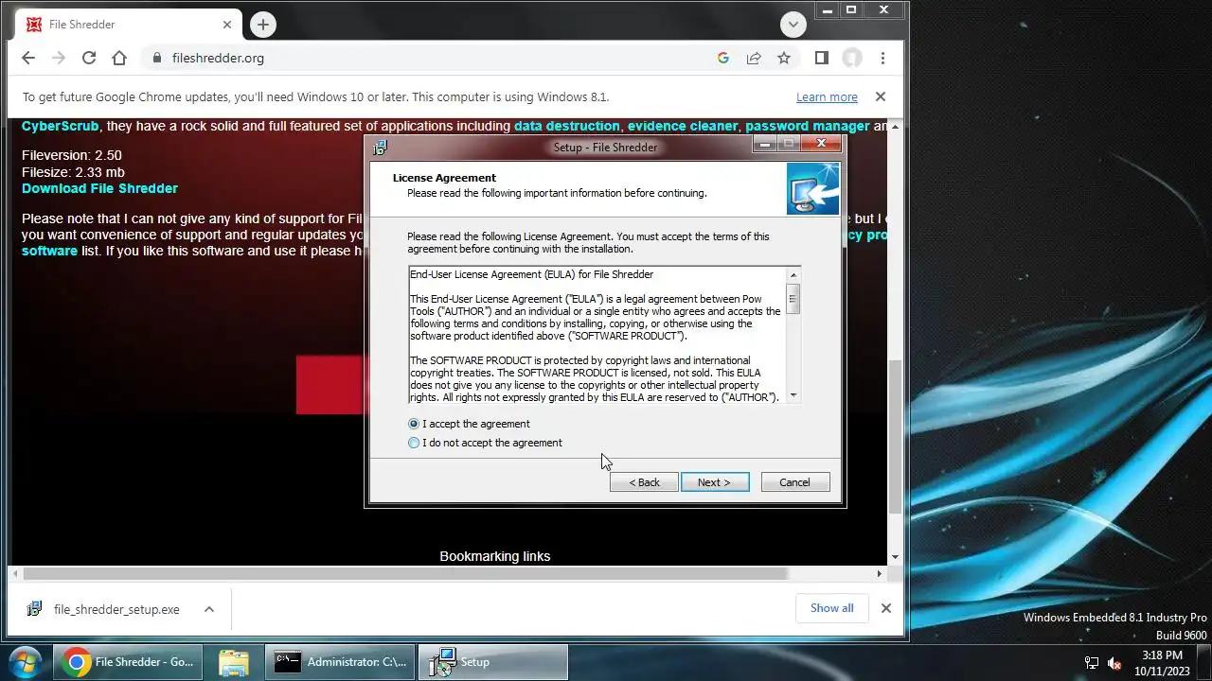Switch to Setup in the taskbar
Viewport: 1212px width, 681px height.
(493, 662)
